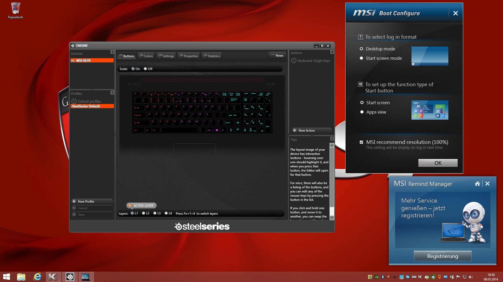Image resolution: width=503 pixels, height=282 pixels.
Task: Open the Windows Start button on the taskbar
Action: [7, 277]
